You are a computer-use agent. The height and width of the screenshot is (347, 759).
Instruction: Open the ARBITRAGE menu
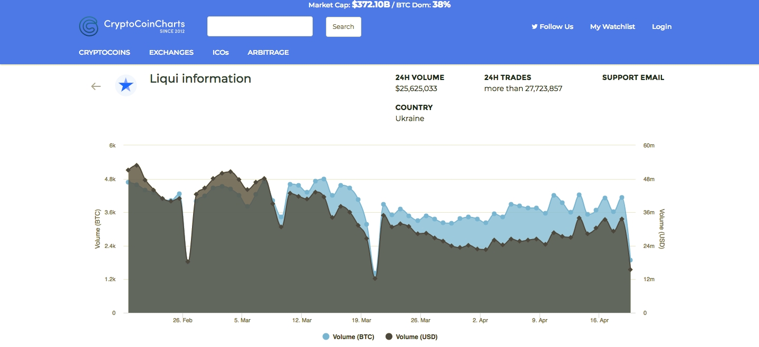(x=268, y=53)
